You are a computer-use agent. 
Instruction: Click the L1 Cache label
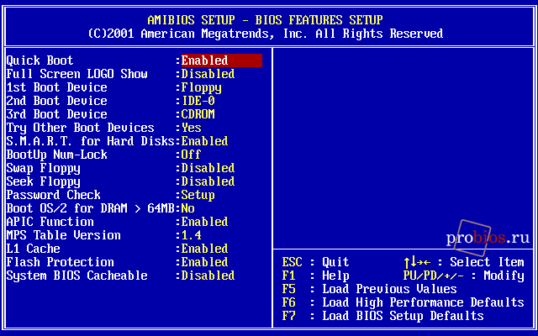pos(33,249)
